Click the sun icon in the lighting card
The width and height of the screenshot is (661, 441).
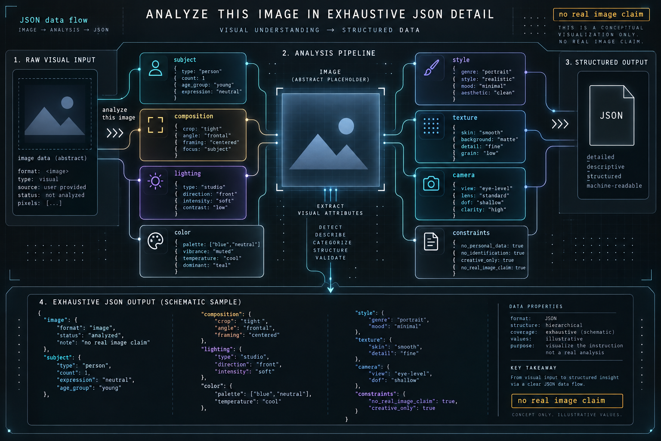tap(155, 181)
